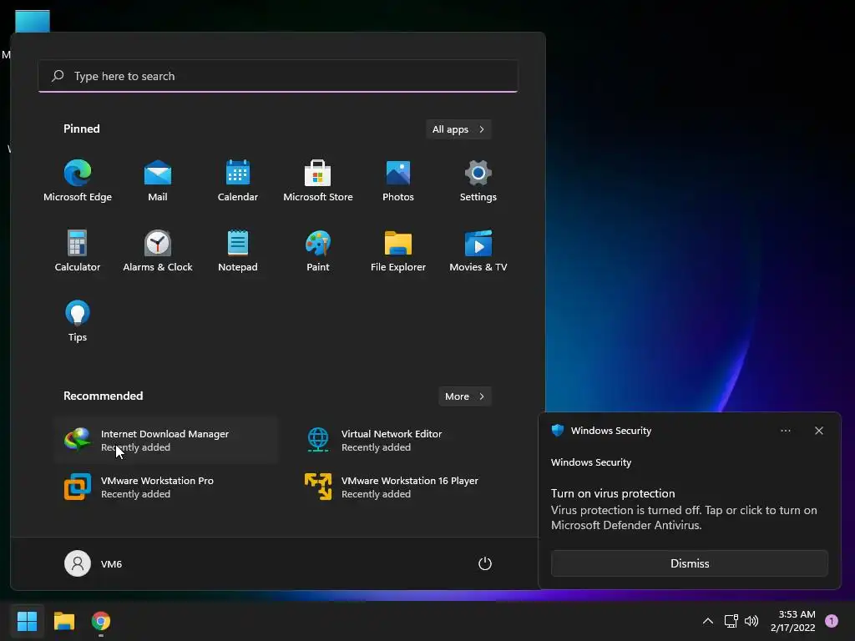Open Windows Security notification options menu
The image size is (855, 641).
click(785, 431)
